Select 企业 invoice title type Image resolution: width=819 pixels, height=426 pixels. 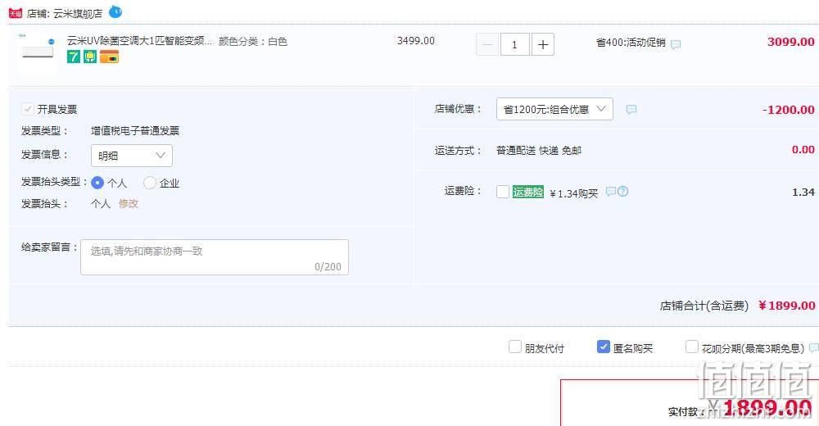(x=149, y=183)
